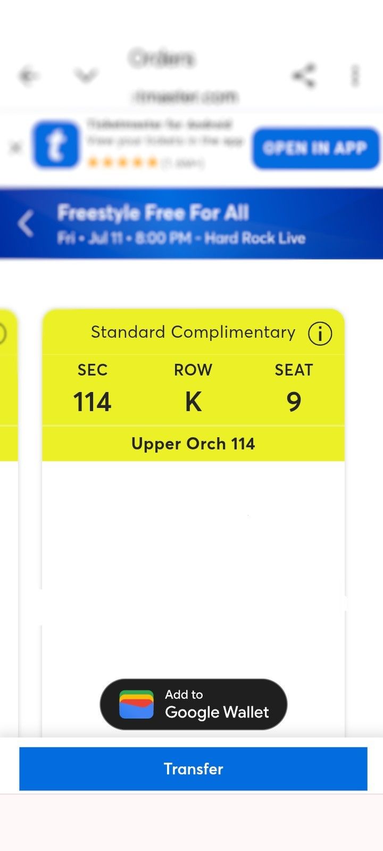The image size is (383, 851).
Task: Tap the Google Wallet colored icon
Action: [136, 704]
